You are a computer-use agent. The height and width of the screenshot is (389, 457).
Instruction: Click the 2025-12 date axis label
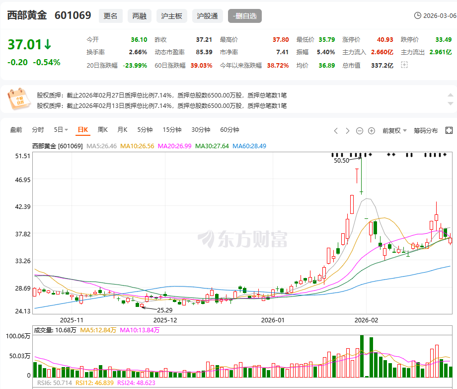tap(165, 320)
